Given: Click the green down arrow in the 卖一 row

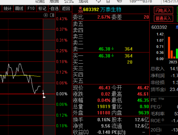Looking at the screenshot, I should [x=113, y=49].
